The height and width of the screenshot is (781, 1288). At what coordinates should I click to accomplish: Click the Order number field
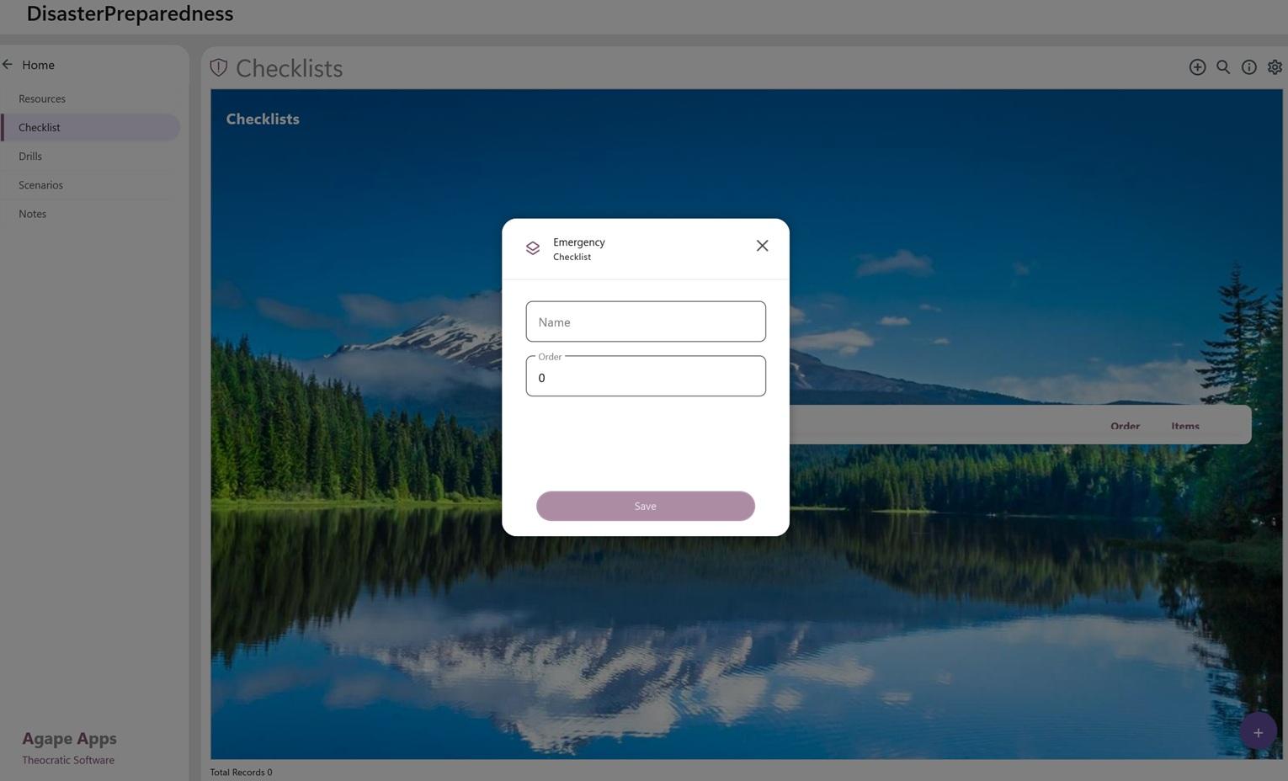pos(645,377)
